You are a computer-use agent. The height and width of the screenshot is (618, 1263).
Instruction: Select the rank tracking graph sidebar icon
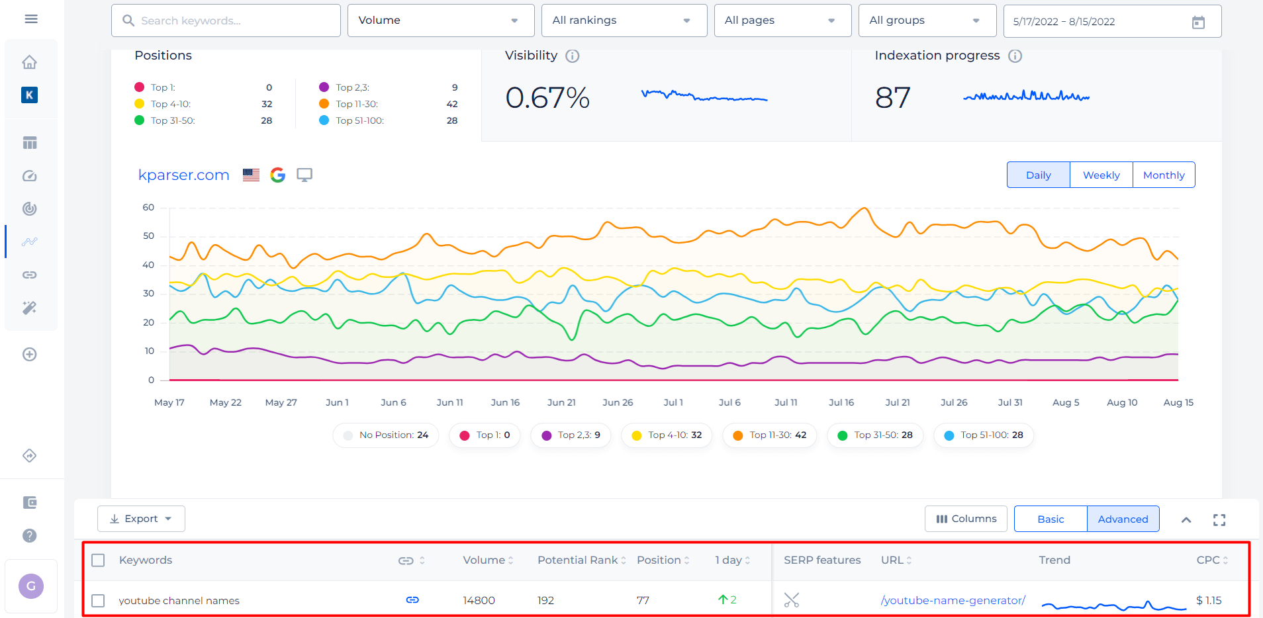(x=29, y=242)
